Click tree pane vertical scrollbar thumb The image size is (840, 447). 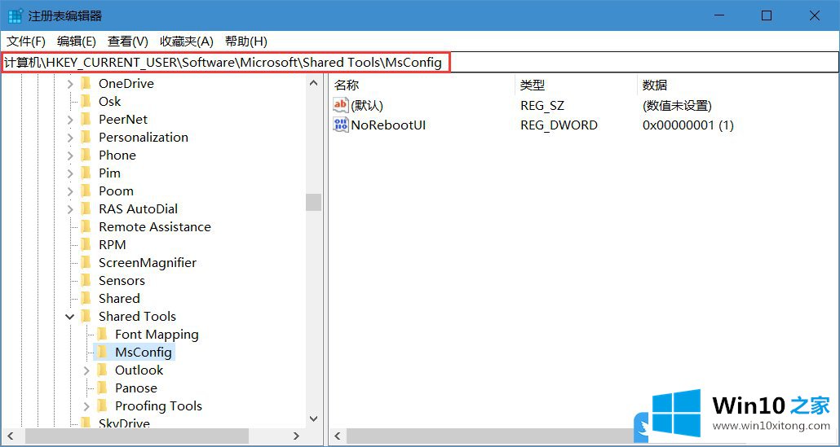point(313,202)
